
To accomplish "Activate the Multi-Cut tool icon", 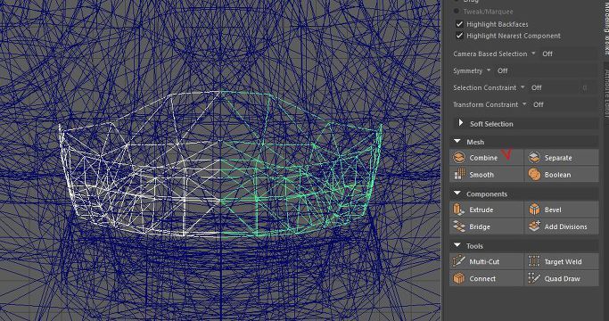I will tap(459, 261).
